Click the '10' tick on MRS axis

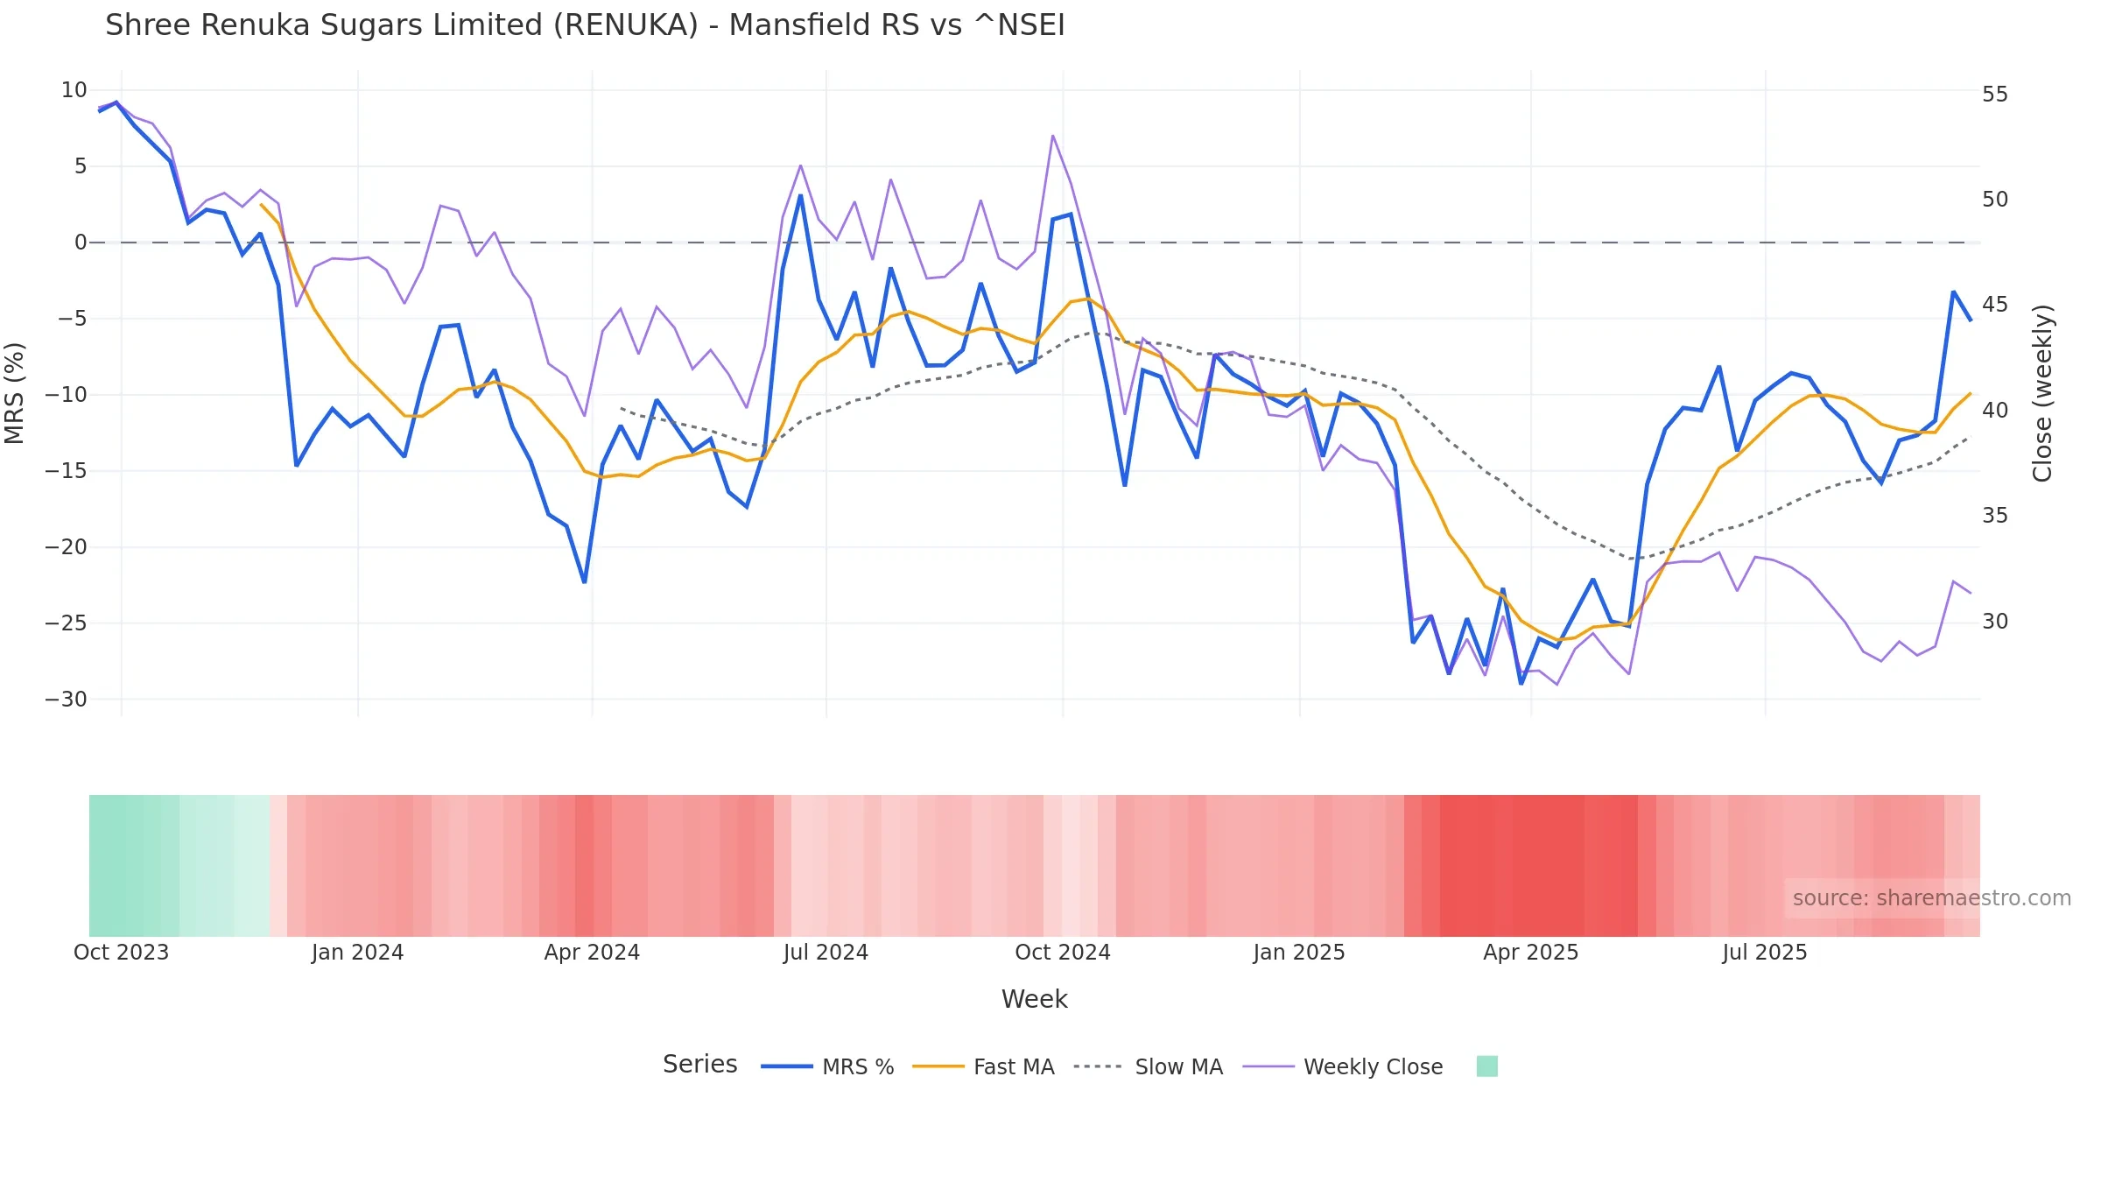point(74,89)
